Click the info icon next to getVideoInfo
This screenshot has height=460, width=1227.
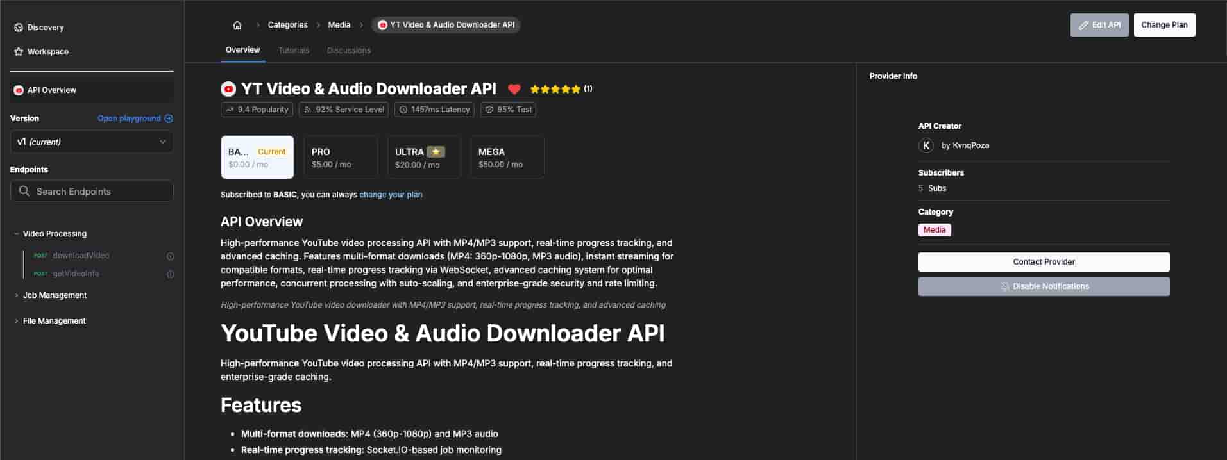tap(171, 274)
